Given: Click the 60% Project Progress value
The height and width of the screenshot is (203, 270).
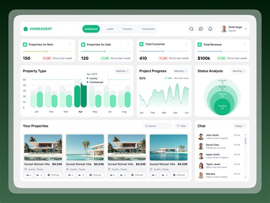Looking at the screenshot, I should pyautogui.click(x=142, y=78).
